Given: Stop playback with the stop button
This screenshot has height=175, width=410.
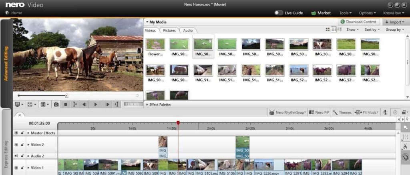Looking at the screenshot, I should coord(66,104).
